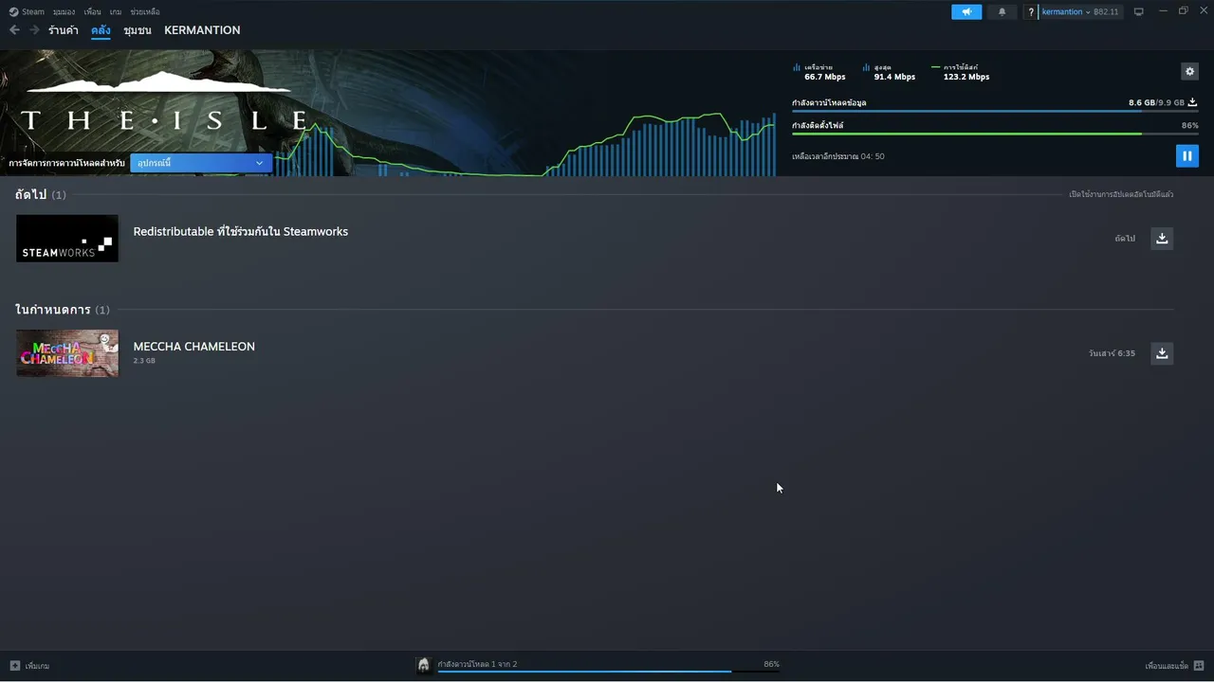Click download icon beside MECCHA CHAMELEON
The image size is (1214, 682).
(1162, 353)
